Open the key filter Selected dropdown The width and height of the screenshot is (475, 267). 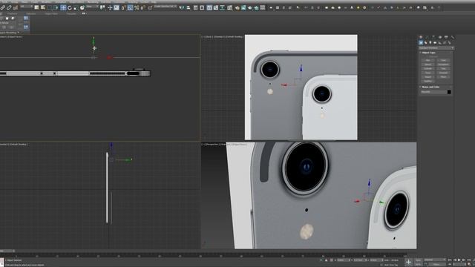pyautogui.click(x=434, y=260)
